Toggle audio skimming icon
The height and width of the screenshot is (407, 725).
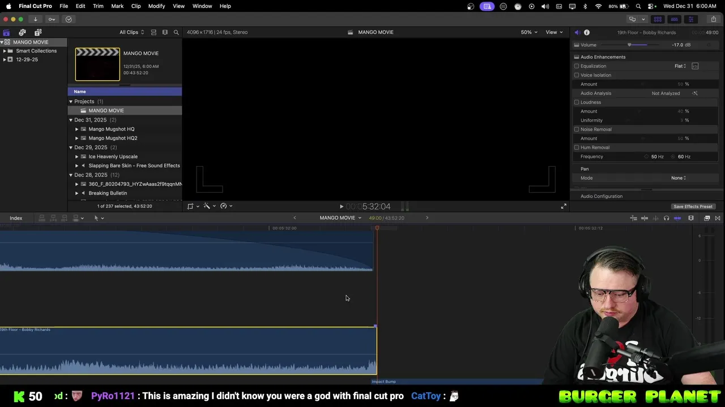(655, 218)
